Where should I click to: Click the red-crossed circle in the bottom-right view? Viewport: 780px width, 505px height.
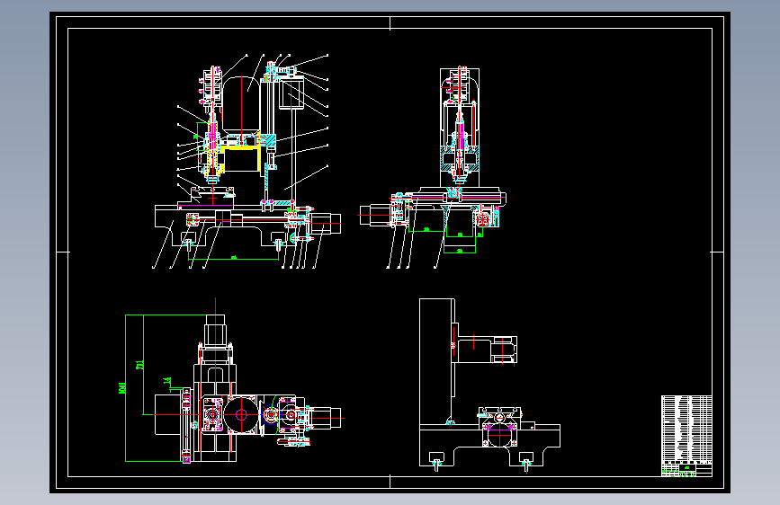click(499, 435)
